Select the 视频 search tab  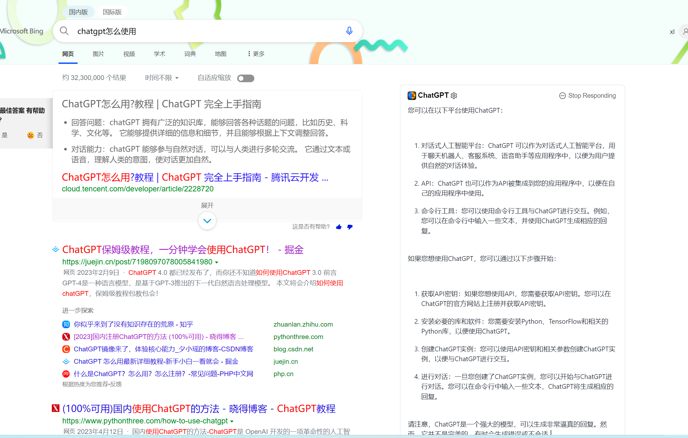point(129,54)
